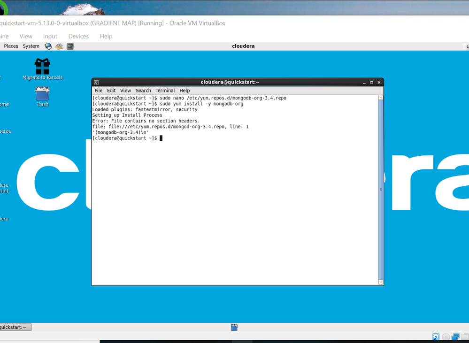This screenshot has height=343, width=469.
Task: Open the terminal's Search menu
Action: click(x=143, y=91)
